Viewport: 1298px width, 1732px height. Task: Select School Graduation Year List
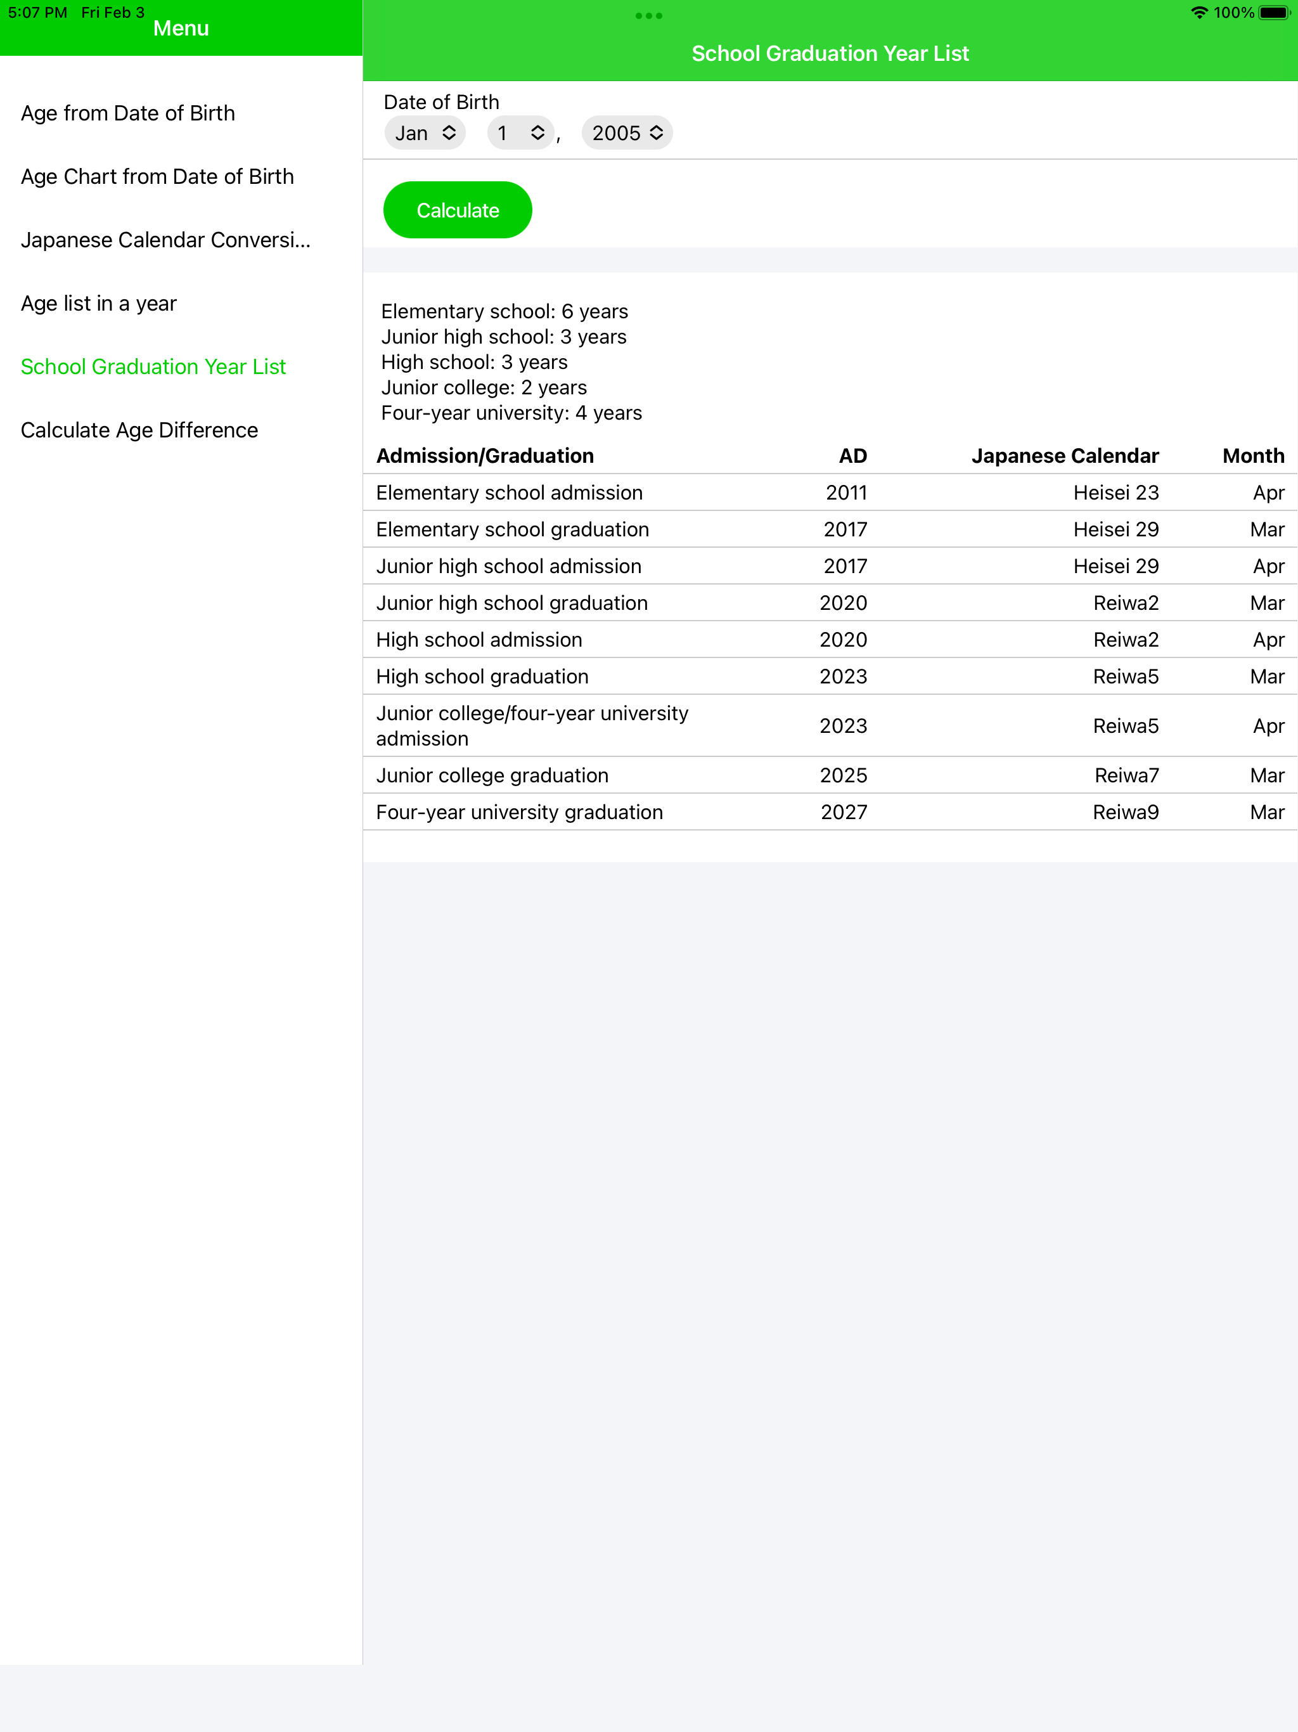[153, 366]
